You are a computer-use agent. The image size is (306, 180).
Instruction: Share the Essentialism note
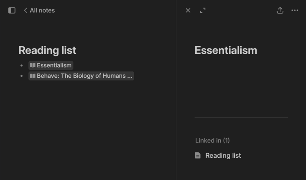pos(280,10)
